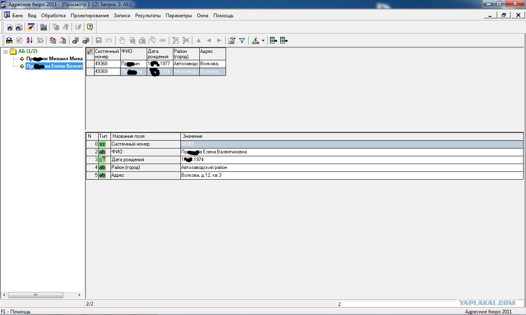Click the Адрес column header in top grid

pyautogui.click(x=212, y=54)
